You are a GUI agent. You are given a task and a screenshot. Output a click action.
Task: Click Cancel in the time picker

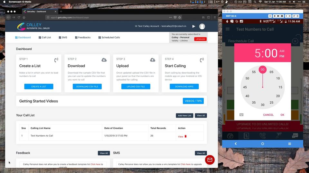268,115
